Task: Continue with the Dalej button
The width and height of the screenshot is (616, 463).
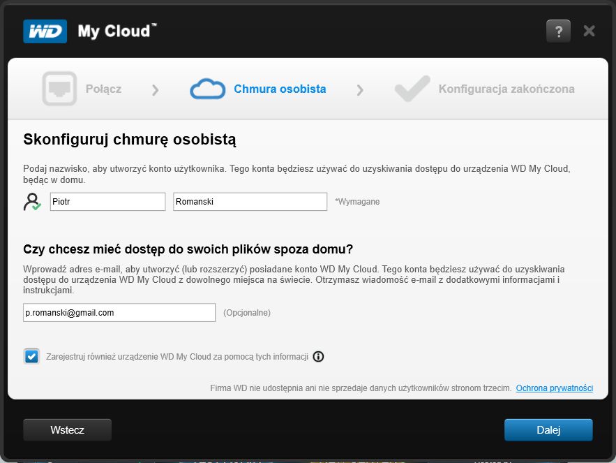Action: click(x=548, y=429)
